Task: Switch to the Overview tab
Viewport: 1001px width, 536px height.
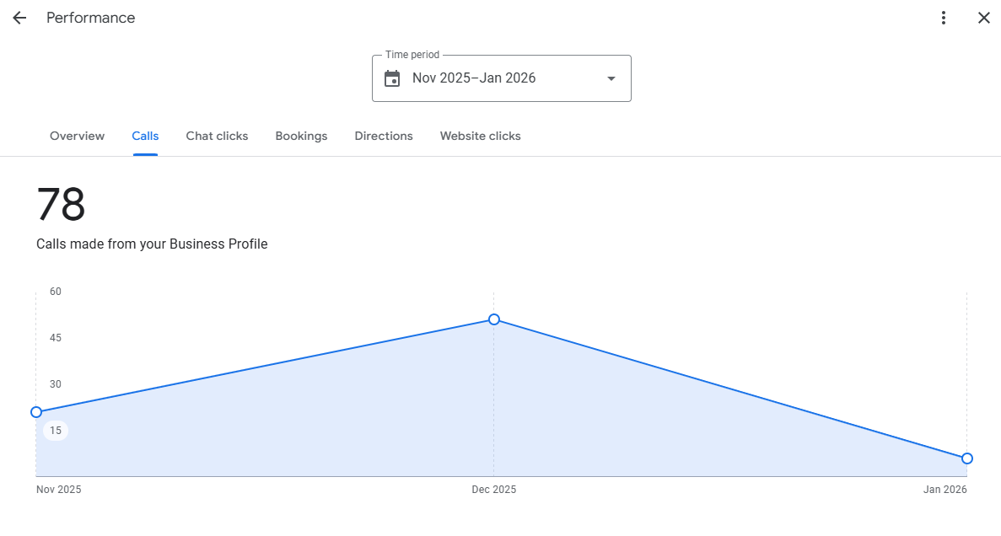Action: tap(78, 136)
